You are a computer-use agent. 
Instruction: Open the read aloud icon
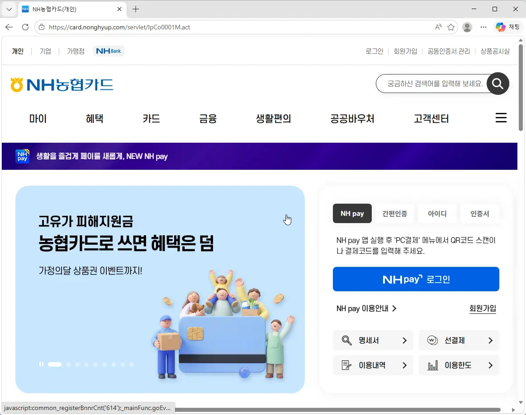coord(438,27)
